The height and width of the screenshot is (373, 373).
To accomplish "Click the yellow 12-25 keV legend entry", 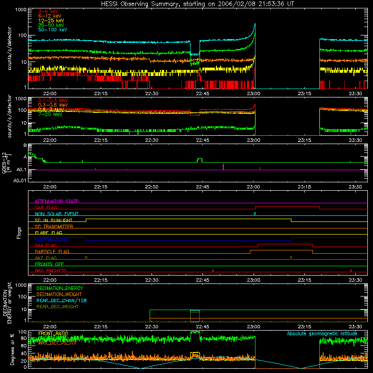I will point(51,21).
